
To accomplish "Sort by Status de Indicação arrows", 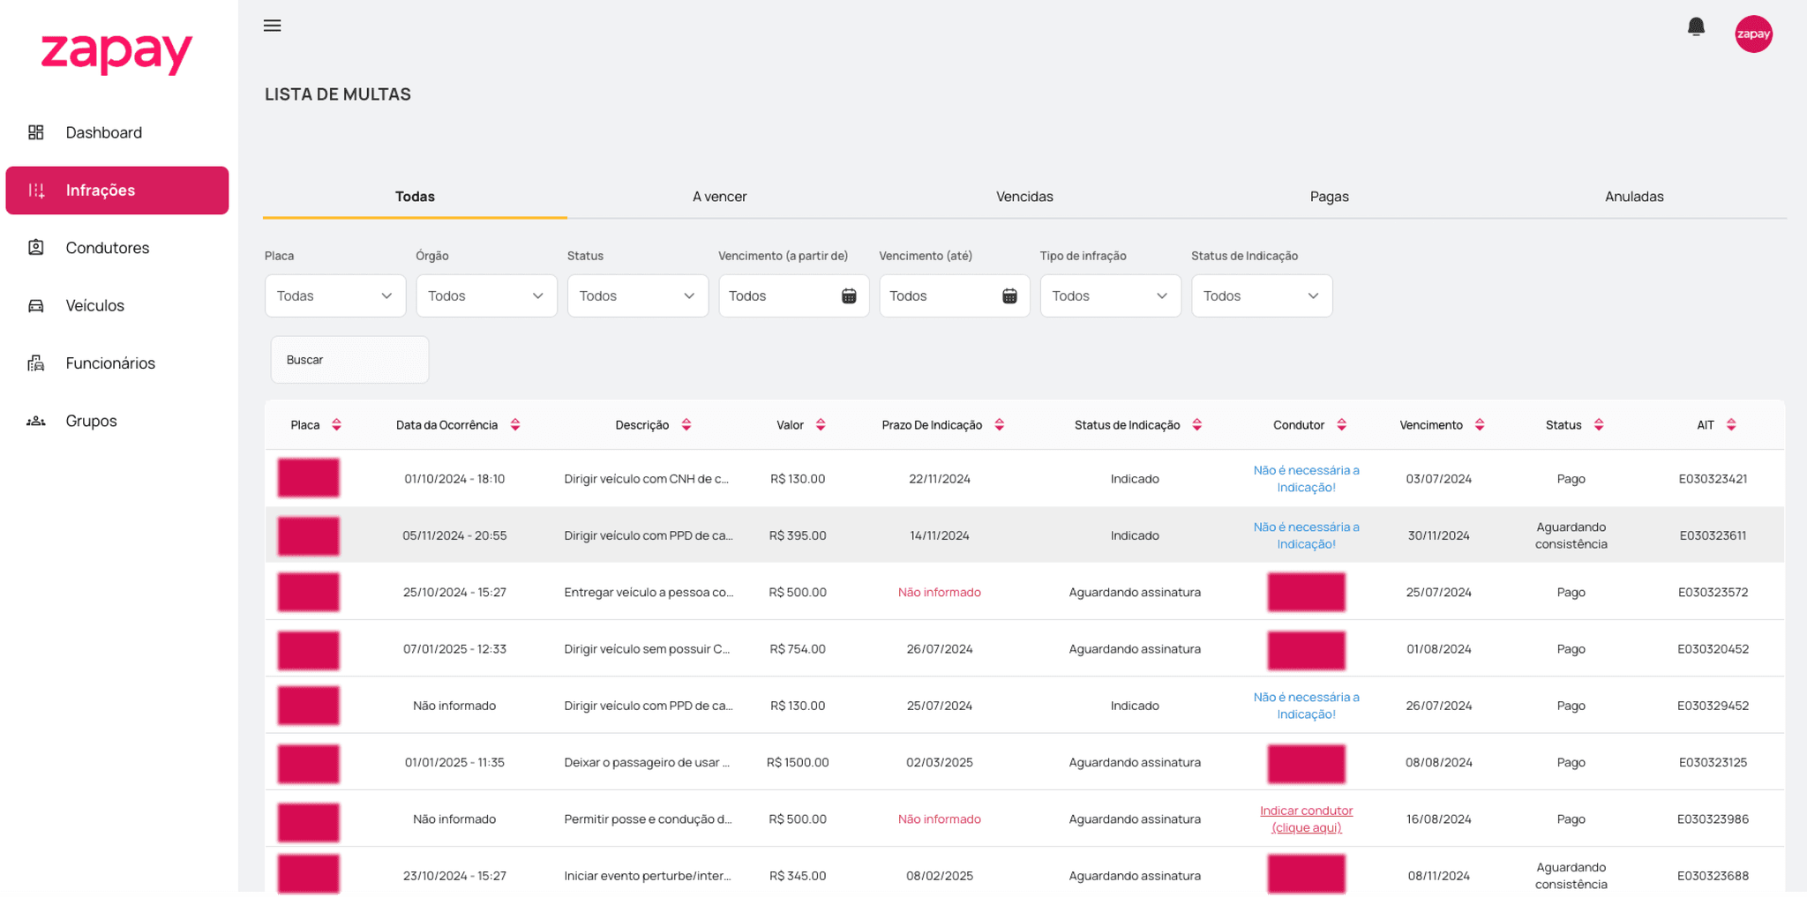I will click(1197, 425).
